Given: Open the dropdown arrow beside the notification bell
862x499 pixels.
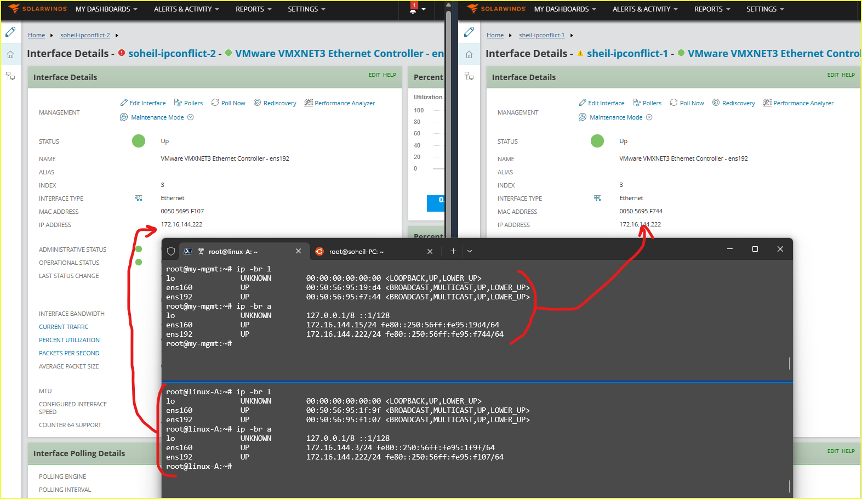Looking at the screenshot, I should tap(424, 9).
